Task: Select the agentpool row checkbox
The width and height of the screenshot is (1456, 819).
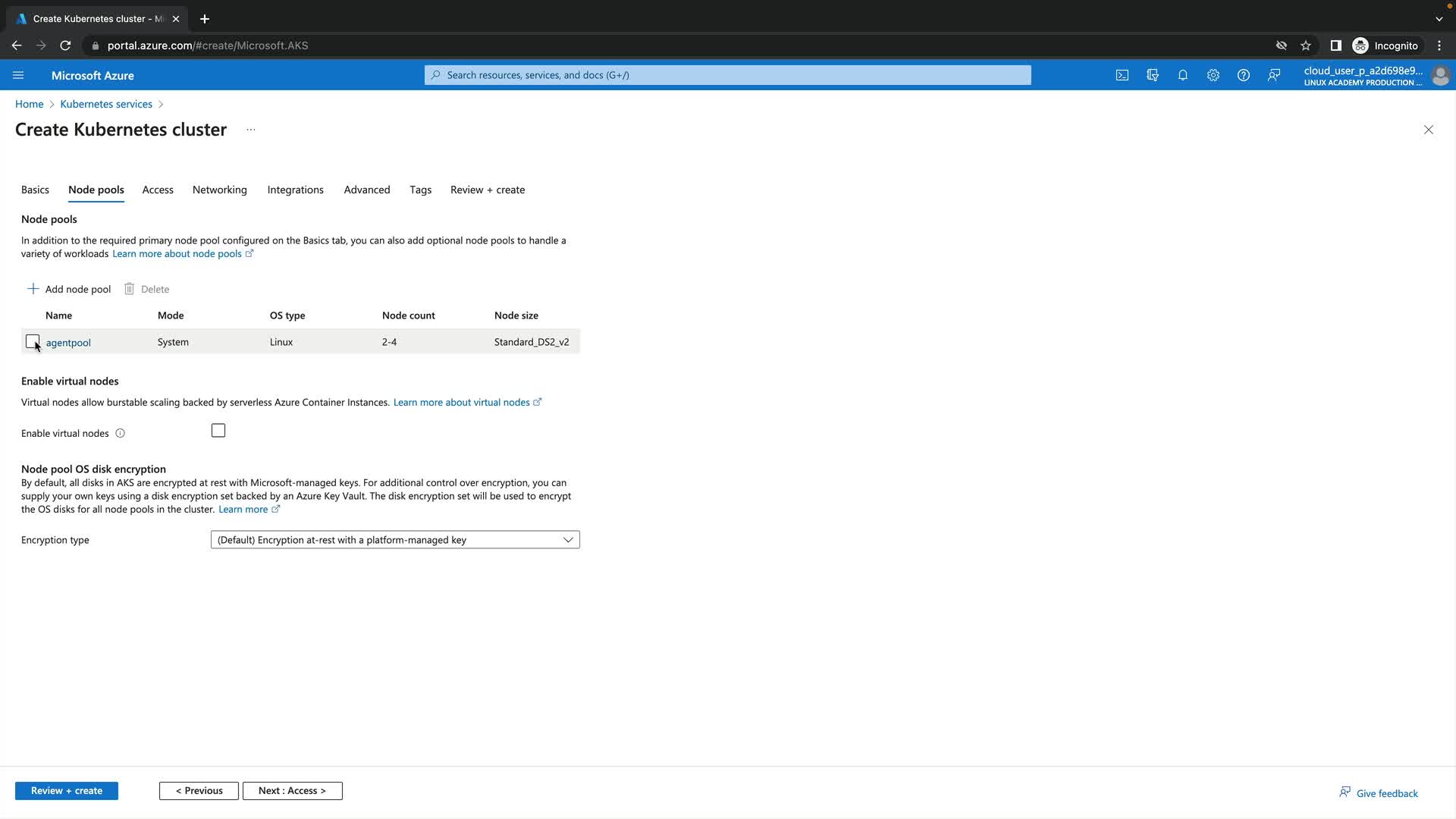Action: [x=33, y=342]
